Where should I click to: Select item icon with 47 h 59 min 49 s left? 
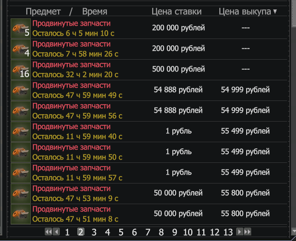(x=21, y=90)
